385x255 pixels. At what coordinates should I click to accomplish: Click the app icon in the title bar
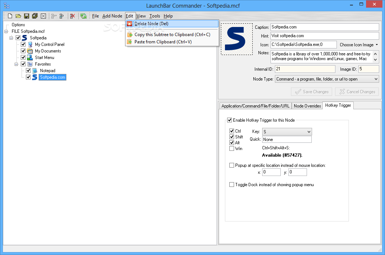click(x=7, y=5)
